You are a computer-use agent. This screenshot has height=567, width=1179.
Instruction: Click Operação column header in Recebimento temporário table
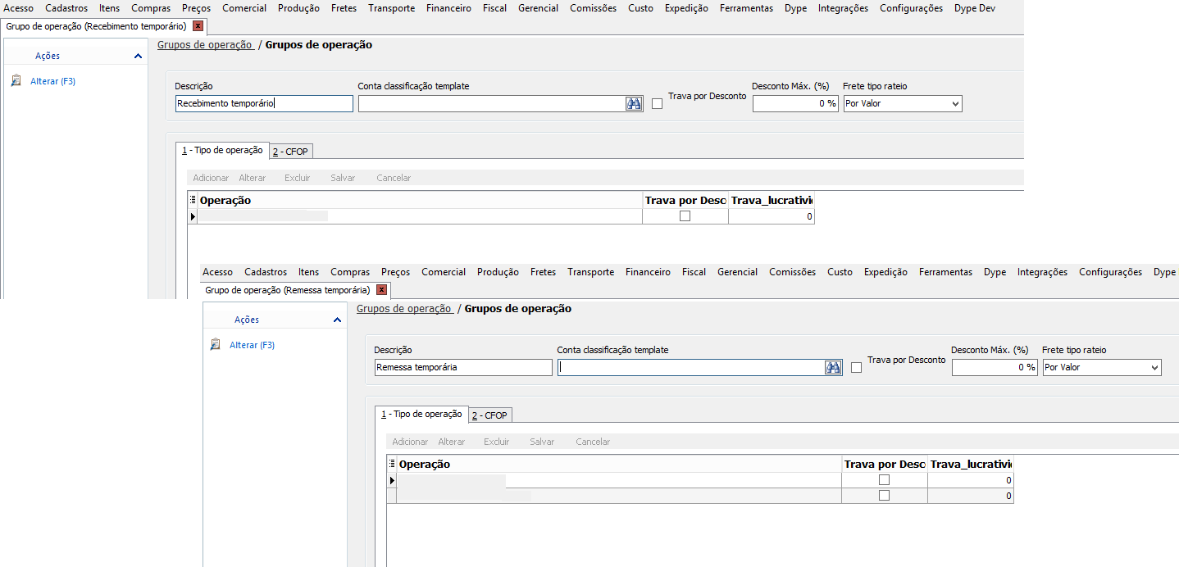[420, 200]
